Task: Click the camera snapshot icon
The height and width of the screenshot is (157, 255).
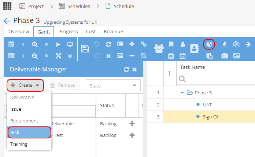Action: [x=225, y=56]
